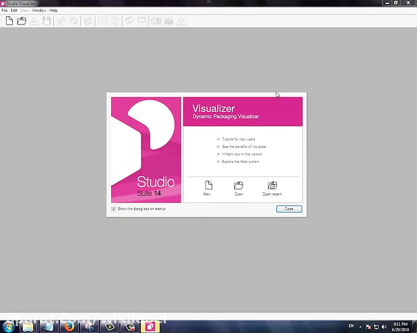Click the Refresh circular arrows toolbar icon
This screenshot has height=333, width=417.
[88, 21]
